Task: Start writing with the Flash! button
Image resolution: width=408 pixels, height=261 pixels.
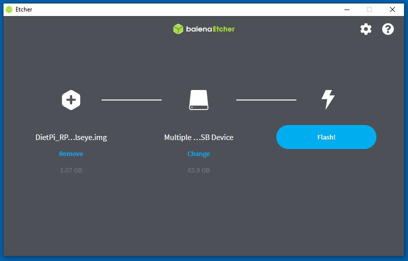Action: [x=326, y=137]
